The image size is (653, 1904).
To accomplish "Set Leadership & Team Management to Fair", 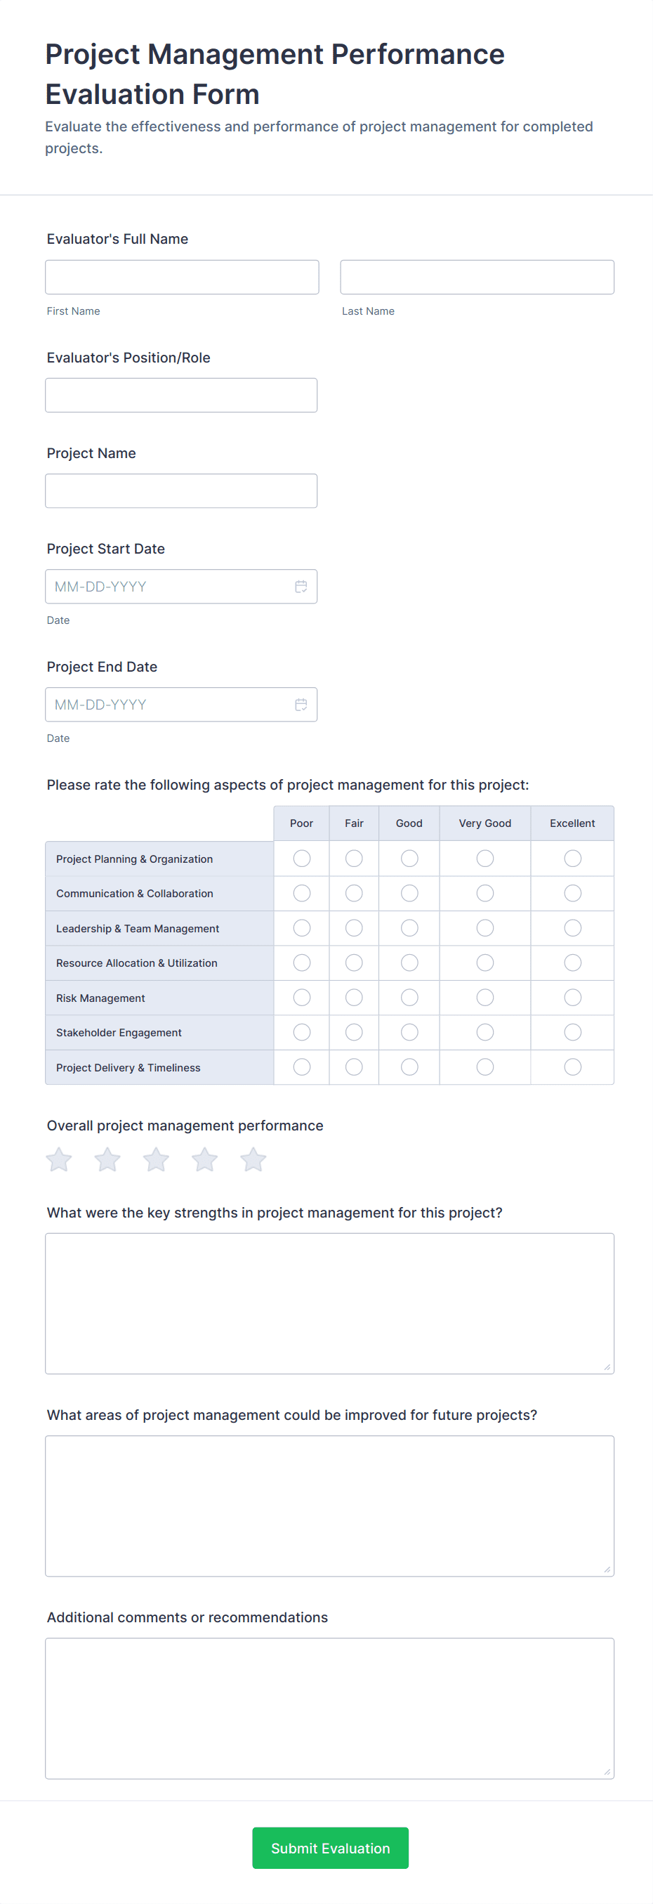I will click(x=354, y=927).
